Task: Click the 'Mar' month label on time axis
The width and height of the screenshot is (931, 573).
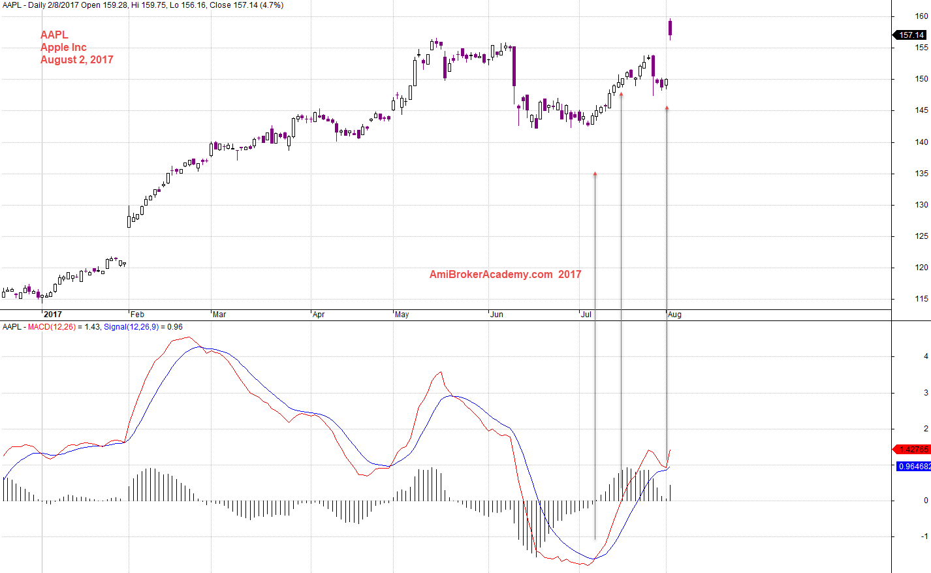Action: point(219,315)
